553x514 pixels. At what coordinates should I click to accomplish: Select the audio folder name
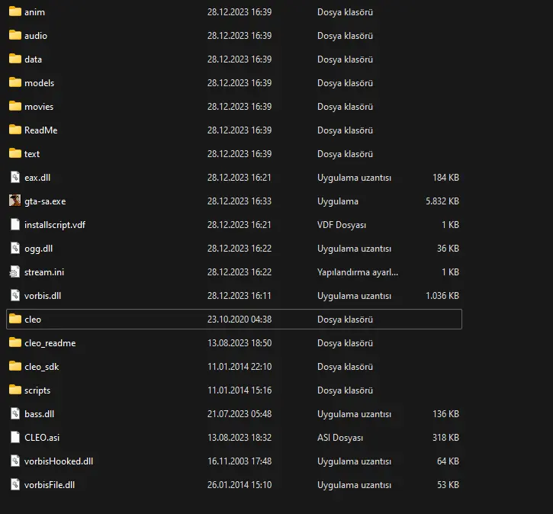tap(36, 36)
